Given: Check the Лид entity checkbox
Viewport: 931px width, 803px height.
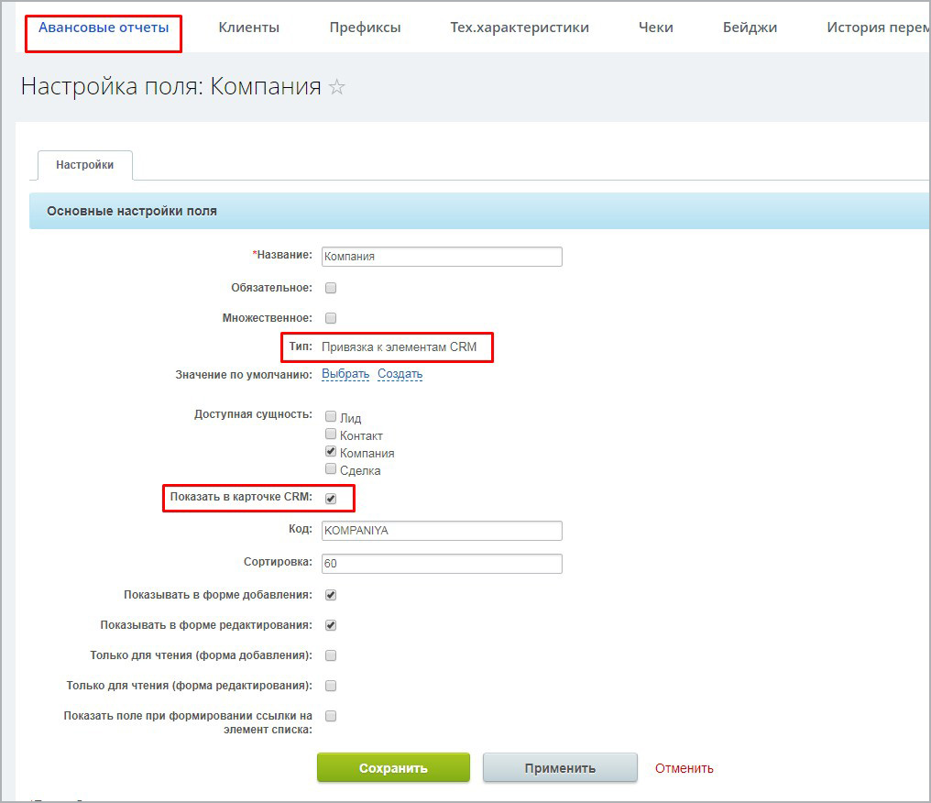Looking at the screenshot, I should 331,417.
